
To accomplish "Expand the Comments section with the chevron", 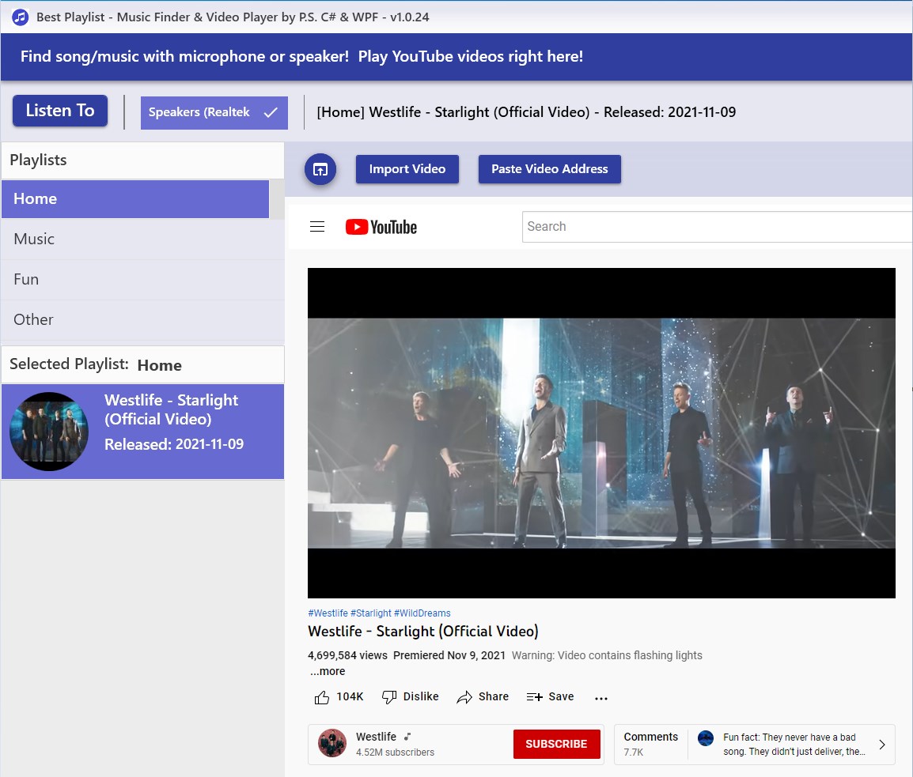I will point(884,744).
